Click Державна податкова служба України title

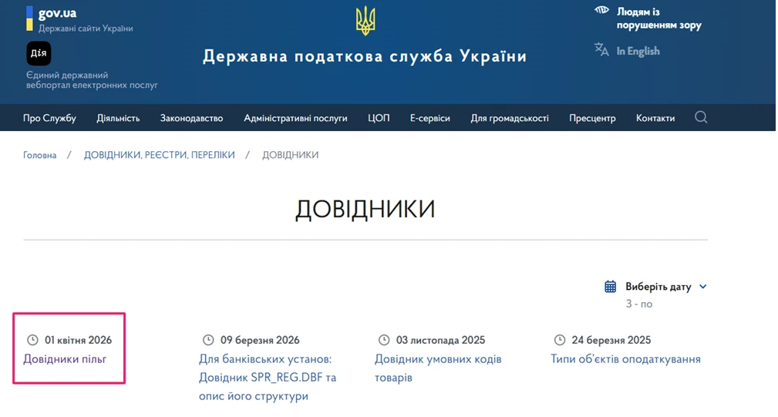tap(365, 56)
